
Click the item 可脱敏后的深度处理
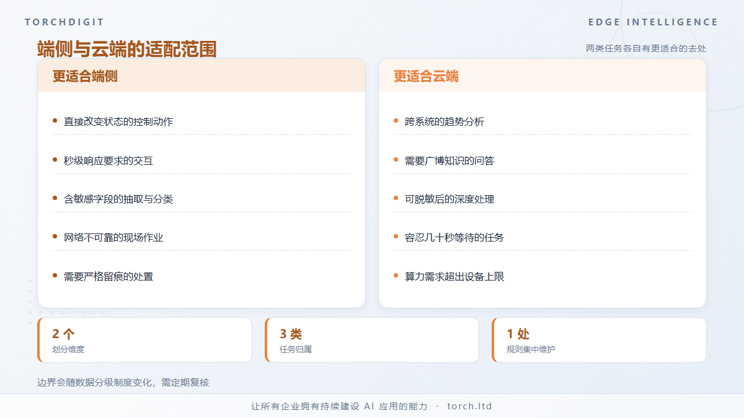(x=449, y=199)
